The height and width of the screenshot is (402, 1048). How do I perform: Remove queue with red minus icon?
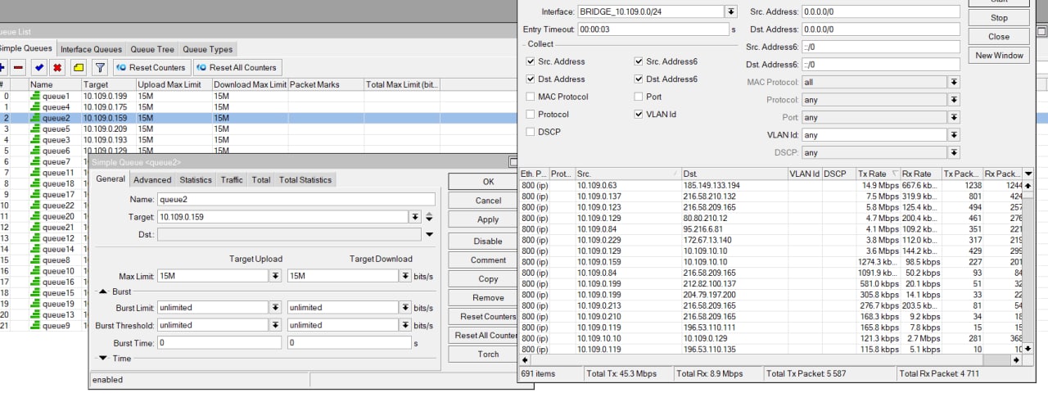click(18, 67)
